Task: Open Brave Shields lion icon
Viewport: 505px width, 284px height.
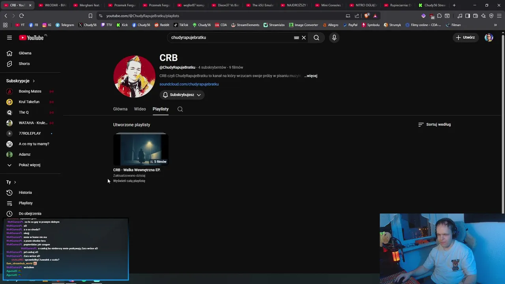Action: 367,16
